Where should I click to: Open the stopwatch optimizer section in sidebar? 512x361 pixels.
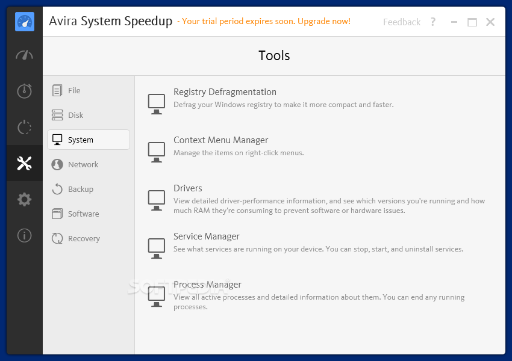point(25,91)
